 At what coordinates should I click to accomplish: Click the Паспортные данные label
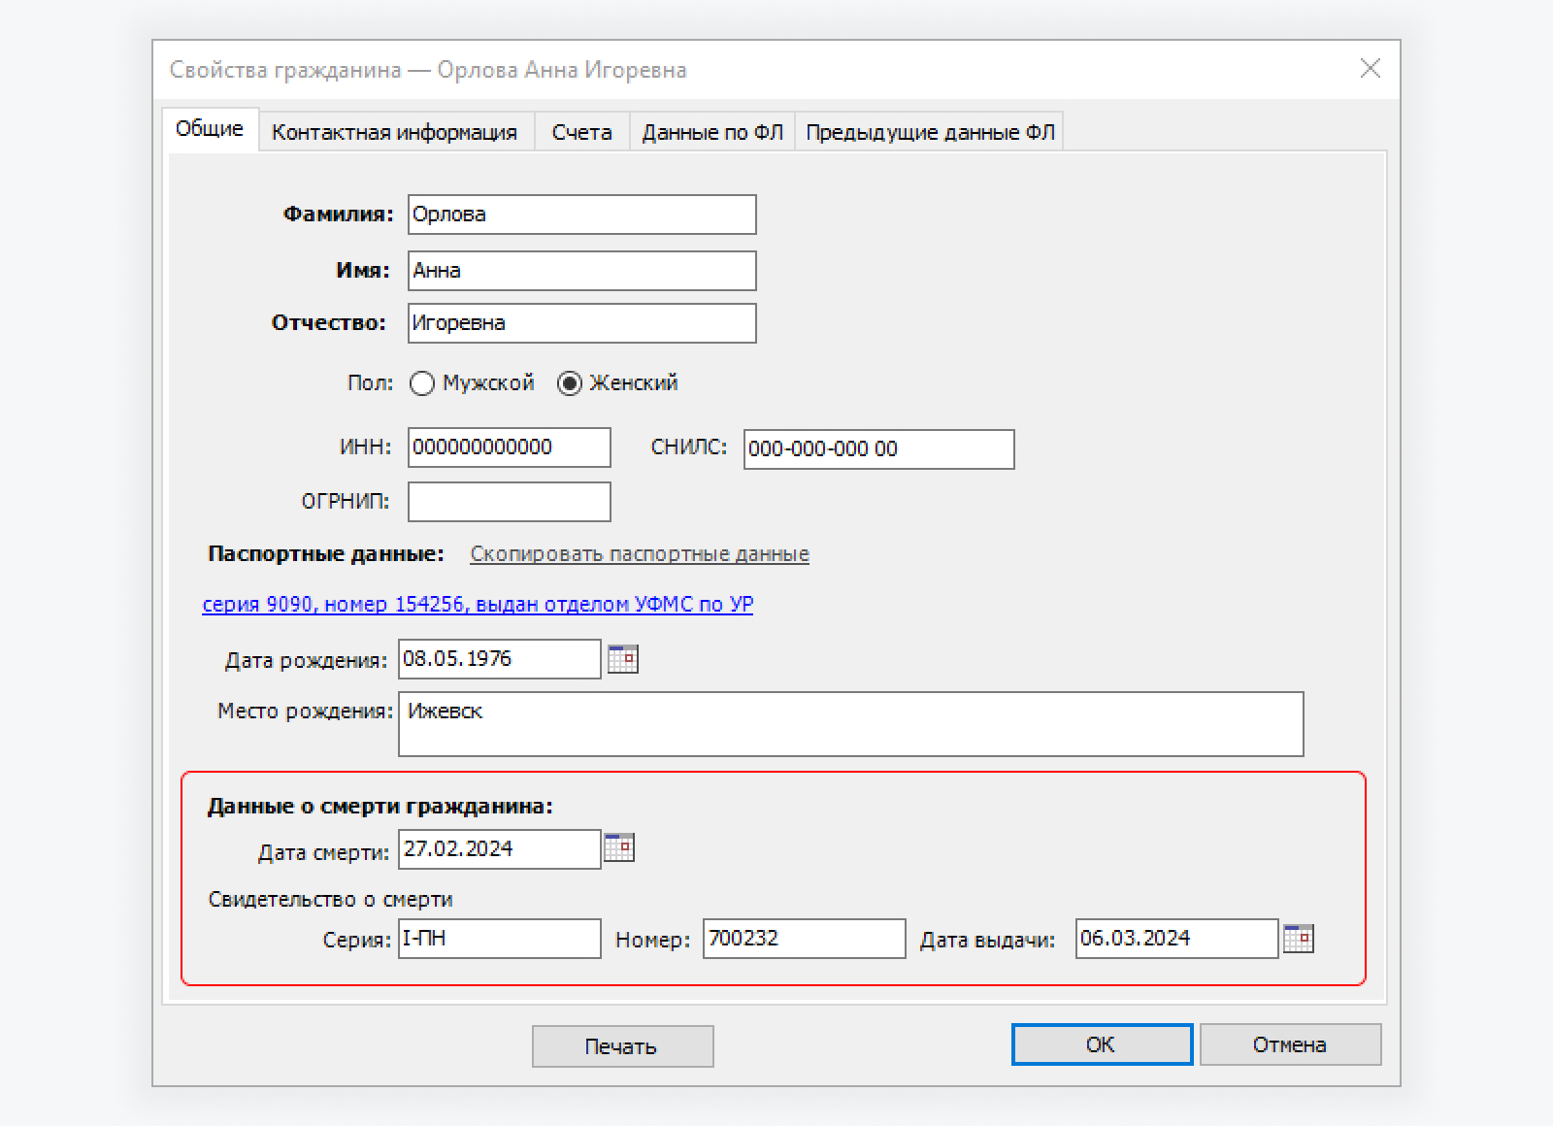(x=326, y=554)
